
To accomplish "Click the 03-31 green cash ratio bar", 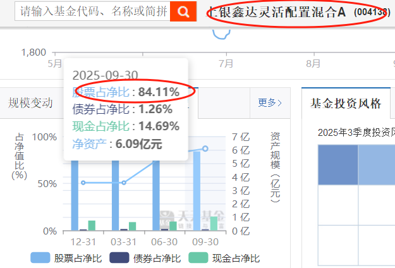I will [x=133, y=226].
